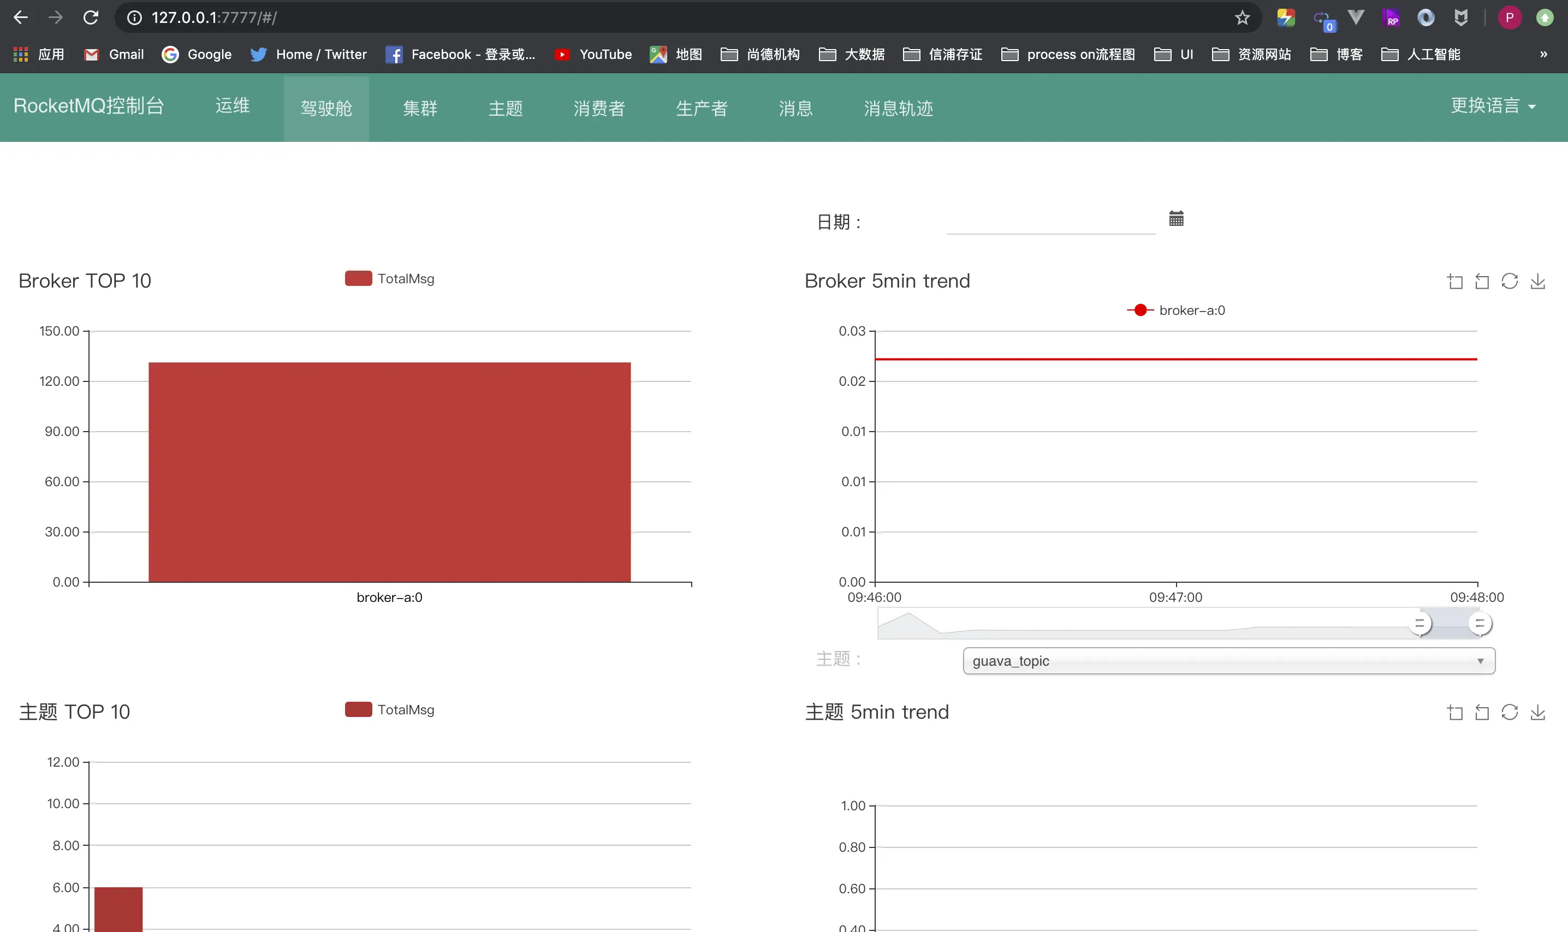
Task: Click zoom reset icon on Broker 5min trend
Action: tap(1482, 282)
